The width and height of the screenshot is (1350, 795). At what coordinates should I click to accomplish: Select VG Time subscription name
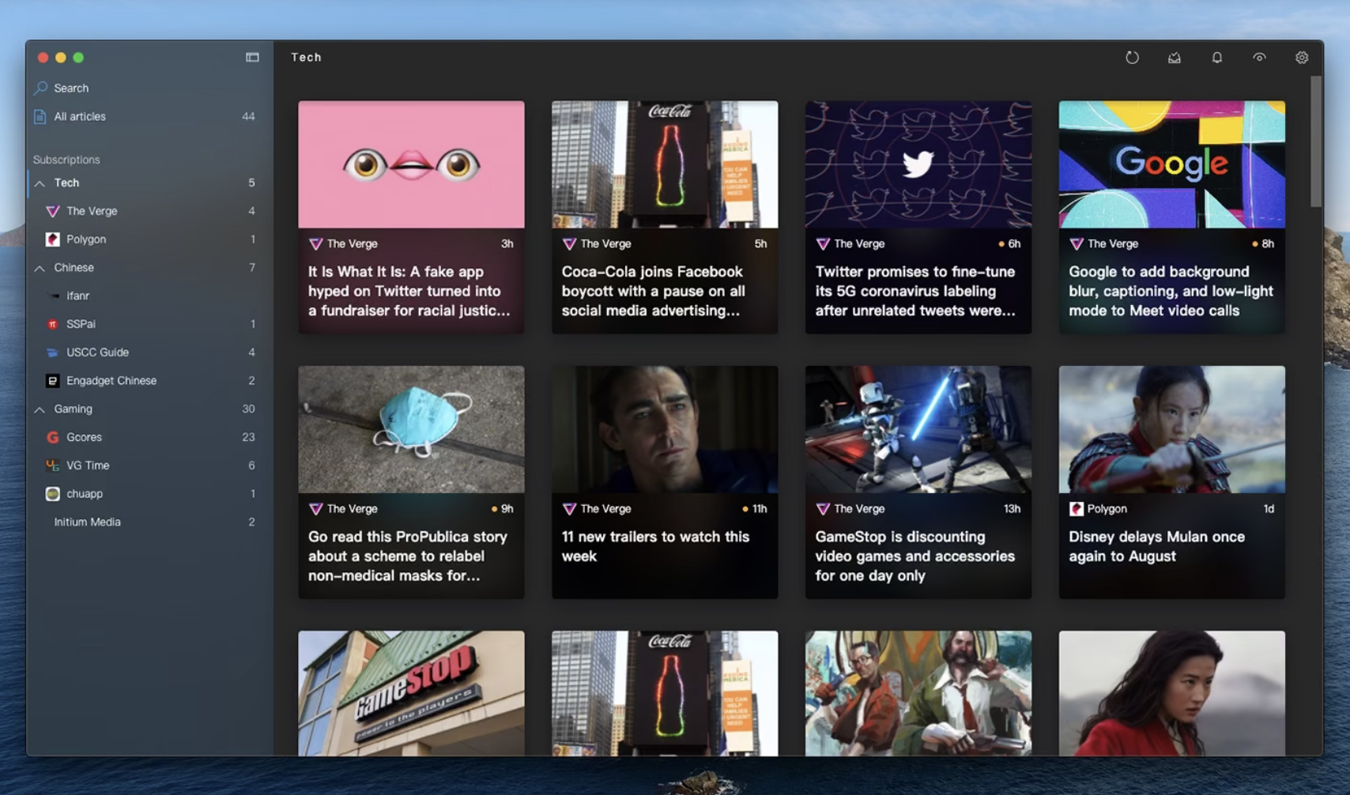pos(88,465)
